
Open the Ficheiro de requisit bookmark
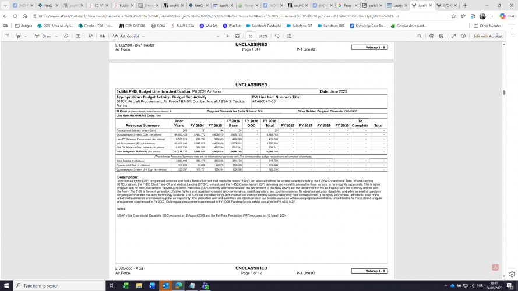(408, 26)
